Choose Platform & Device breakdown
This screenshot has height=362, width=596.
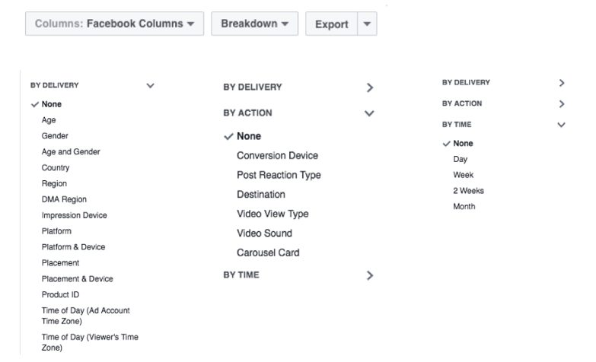(x=73, y=247)
